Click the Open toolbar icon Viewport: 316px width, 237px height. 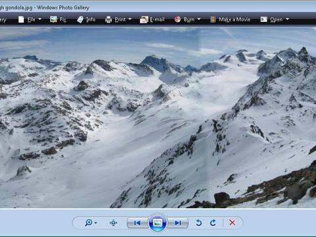click(264, 20)
